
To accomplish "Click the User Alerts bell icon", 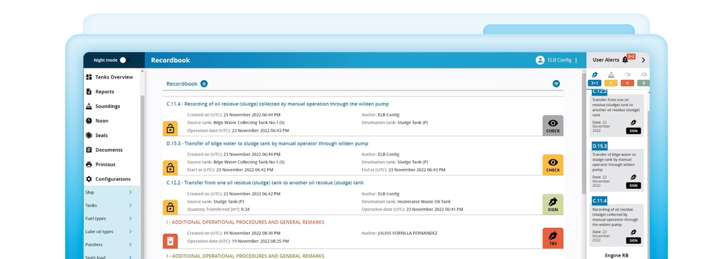I will 625,60.
